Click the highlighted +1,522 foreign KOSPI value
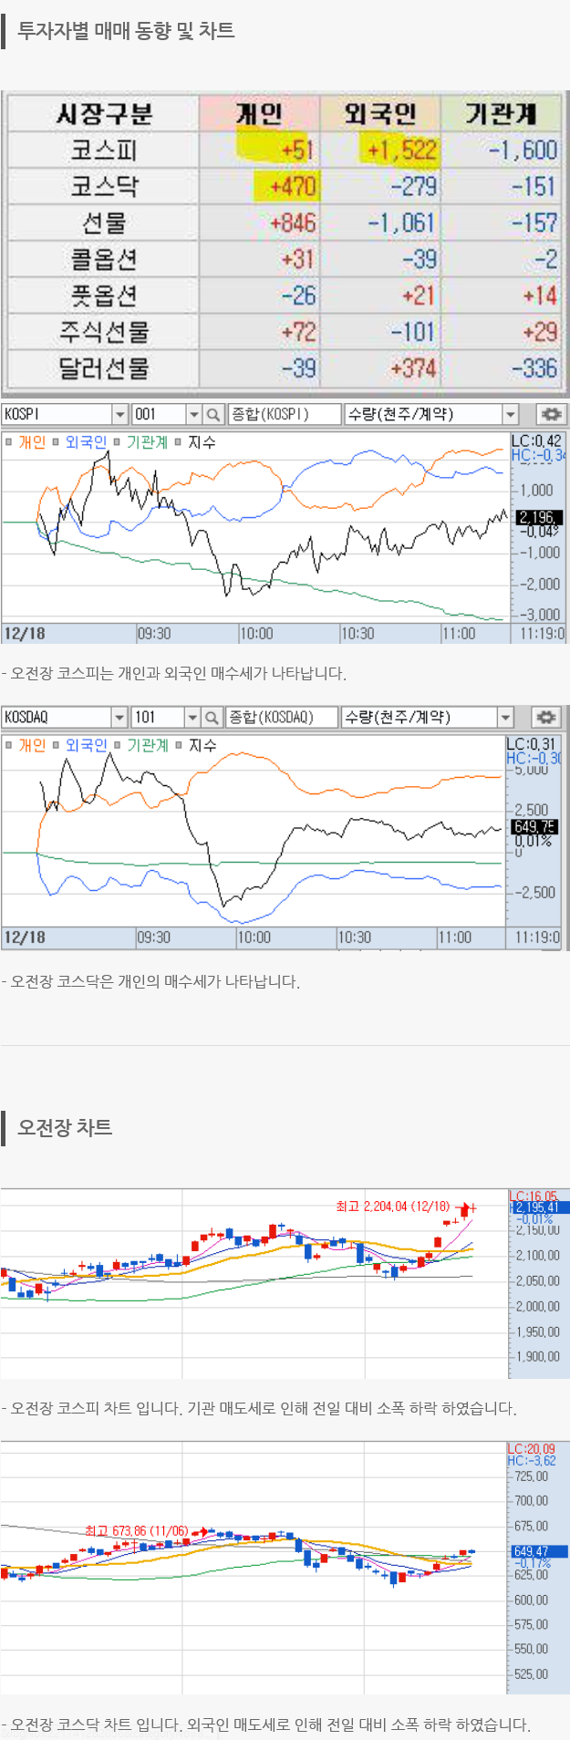The height and width of the screenshot is (1740, 570). (x=402, y=150)
